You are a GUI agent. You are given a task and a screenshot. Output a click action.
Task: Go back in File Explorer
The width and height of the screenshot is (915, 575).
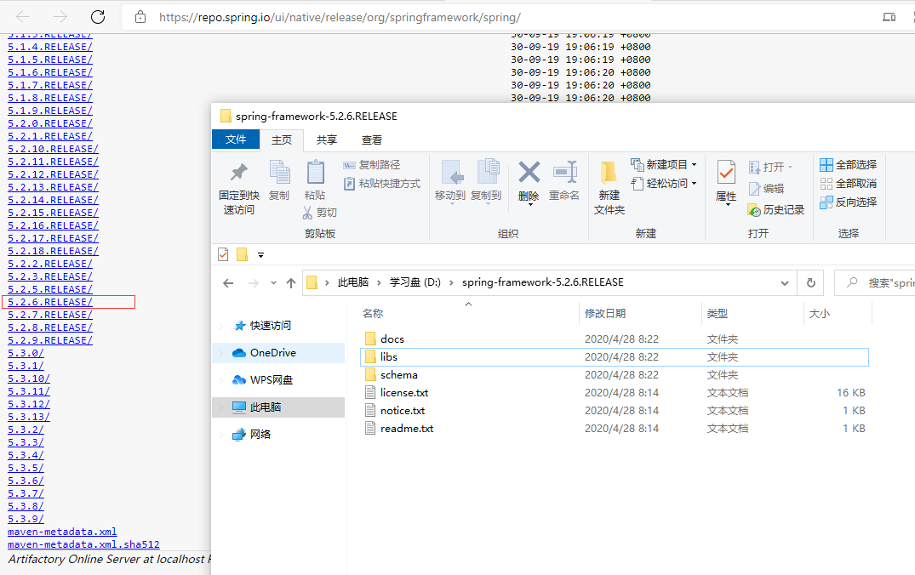[x=228, y=283]
